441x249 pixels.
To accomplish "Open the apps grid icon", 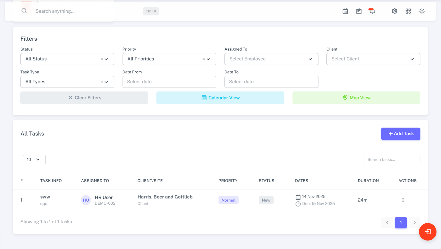I will (408, 11).
